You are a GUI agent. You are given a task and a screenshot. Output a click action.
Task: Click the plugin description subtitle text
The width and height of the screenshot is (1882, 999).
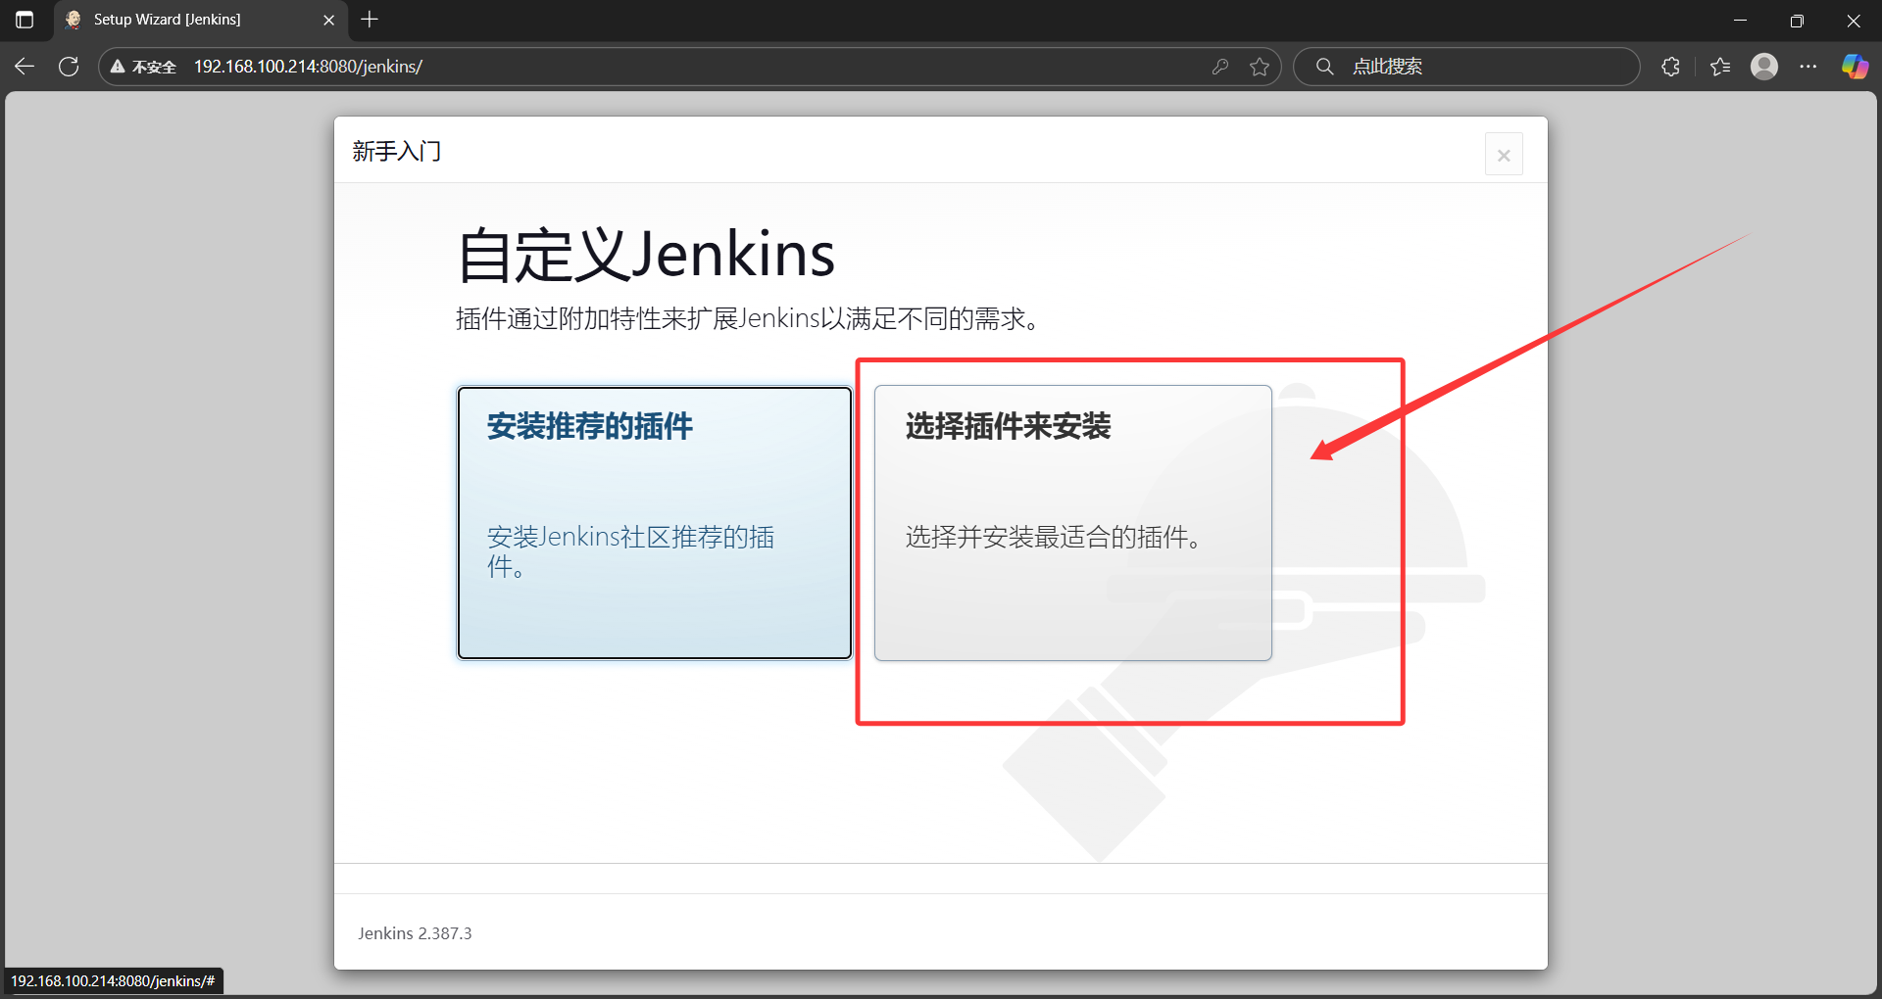click(748, 319)
